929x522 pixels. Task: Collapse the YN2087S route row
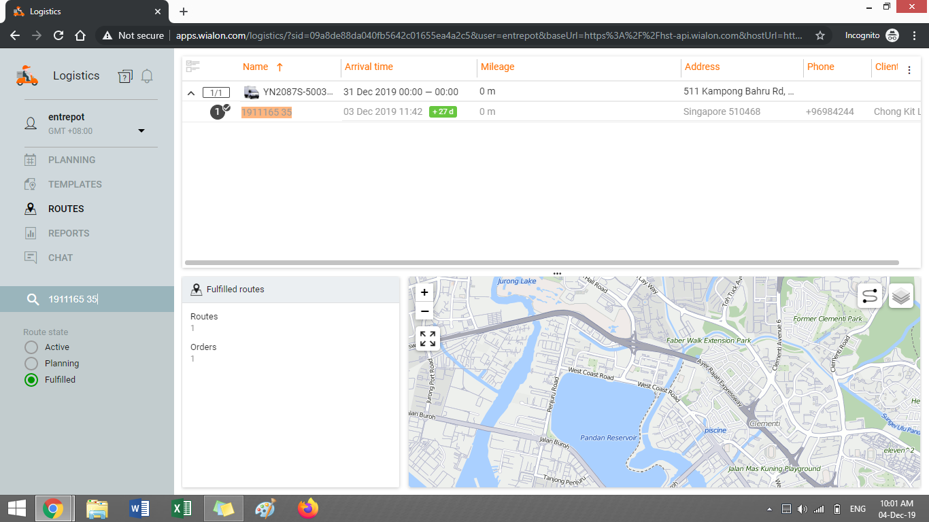pyautogui.click(x=191, y=92)
